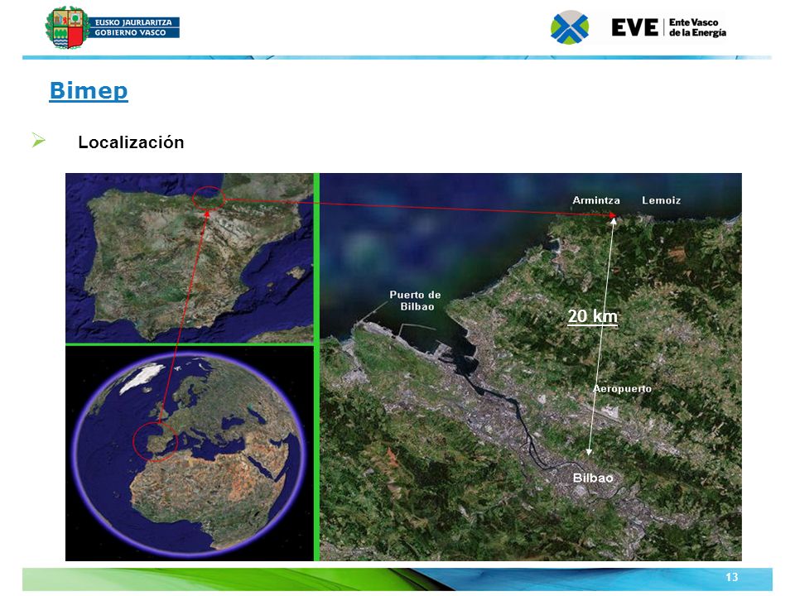Click the 'Ente Vasco de la Energía' text

click(x=697, y=27)
